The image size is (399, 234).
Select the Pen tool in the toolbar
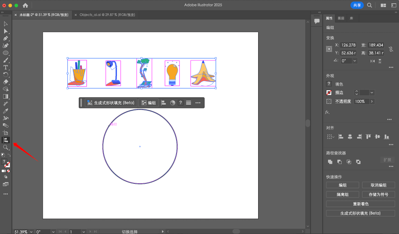coord(6,38)
